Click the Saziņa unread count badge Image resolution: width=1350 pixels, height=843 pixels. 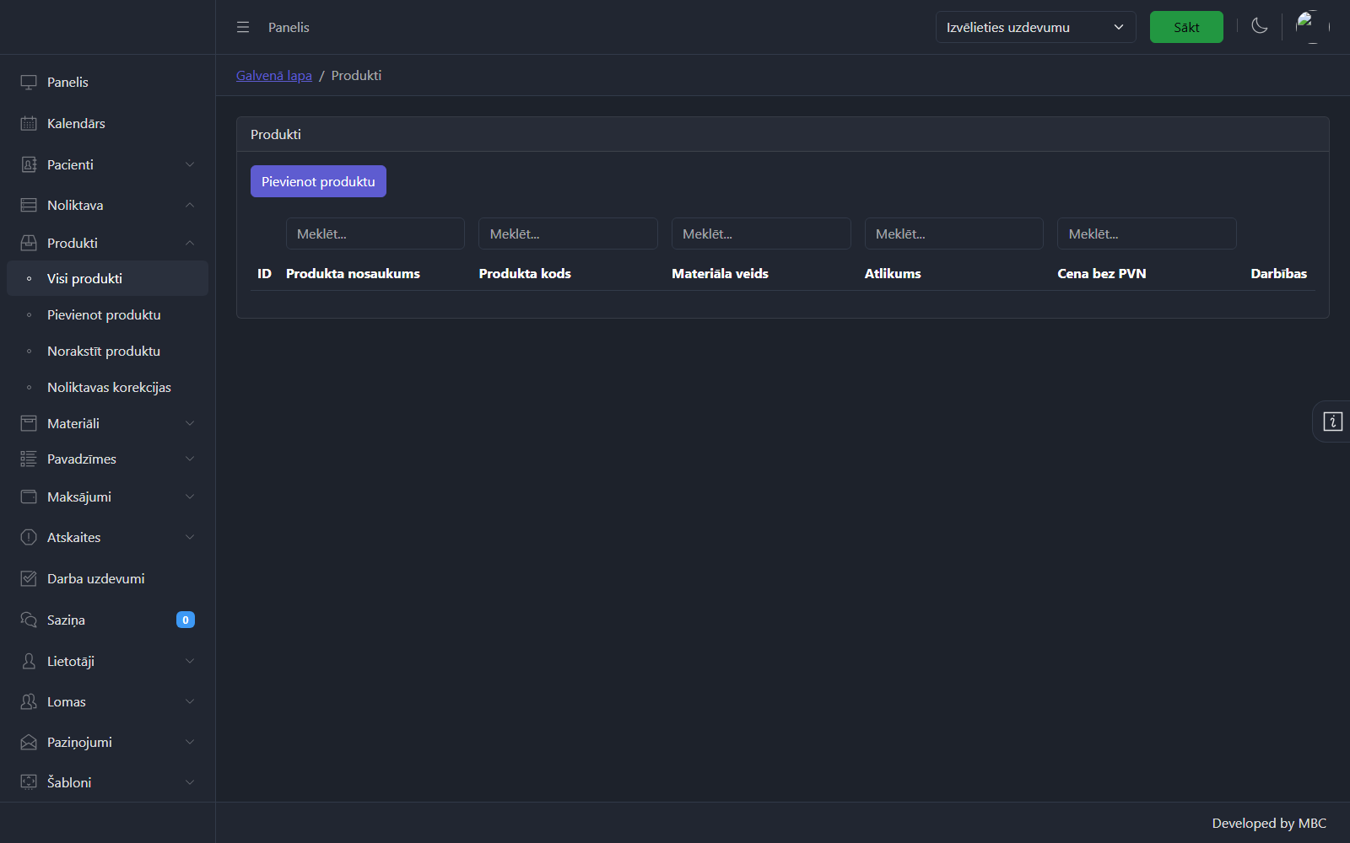[186, 620]
